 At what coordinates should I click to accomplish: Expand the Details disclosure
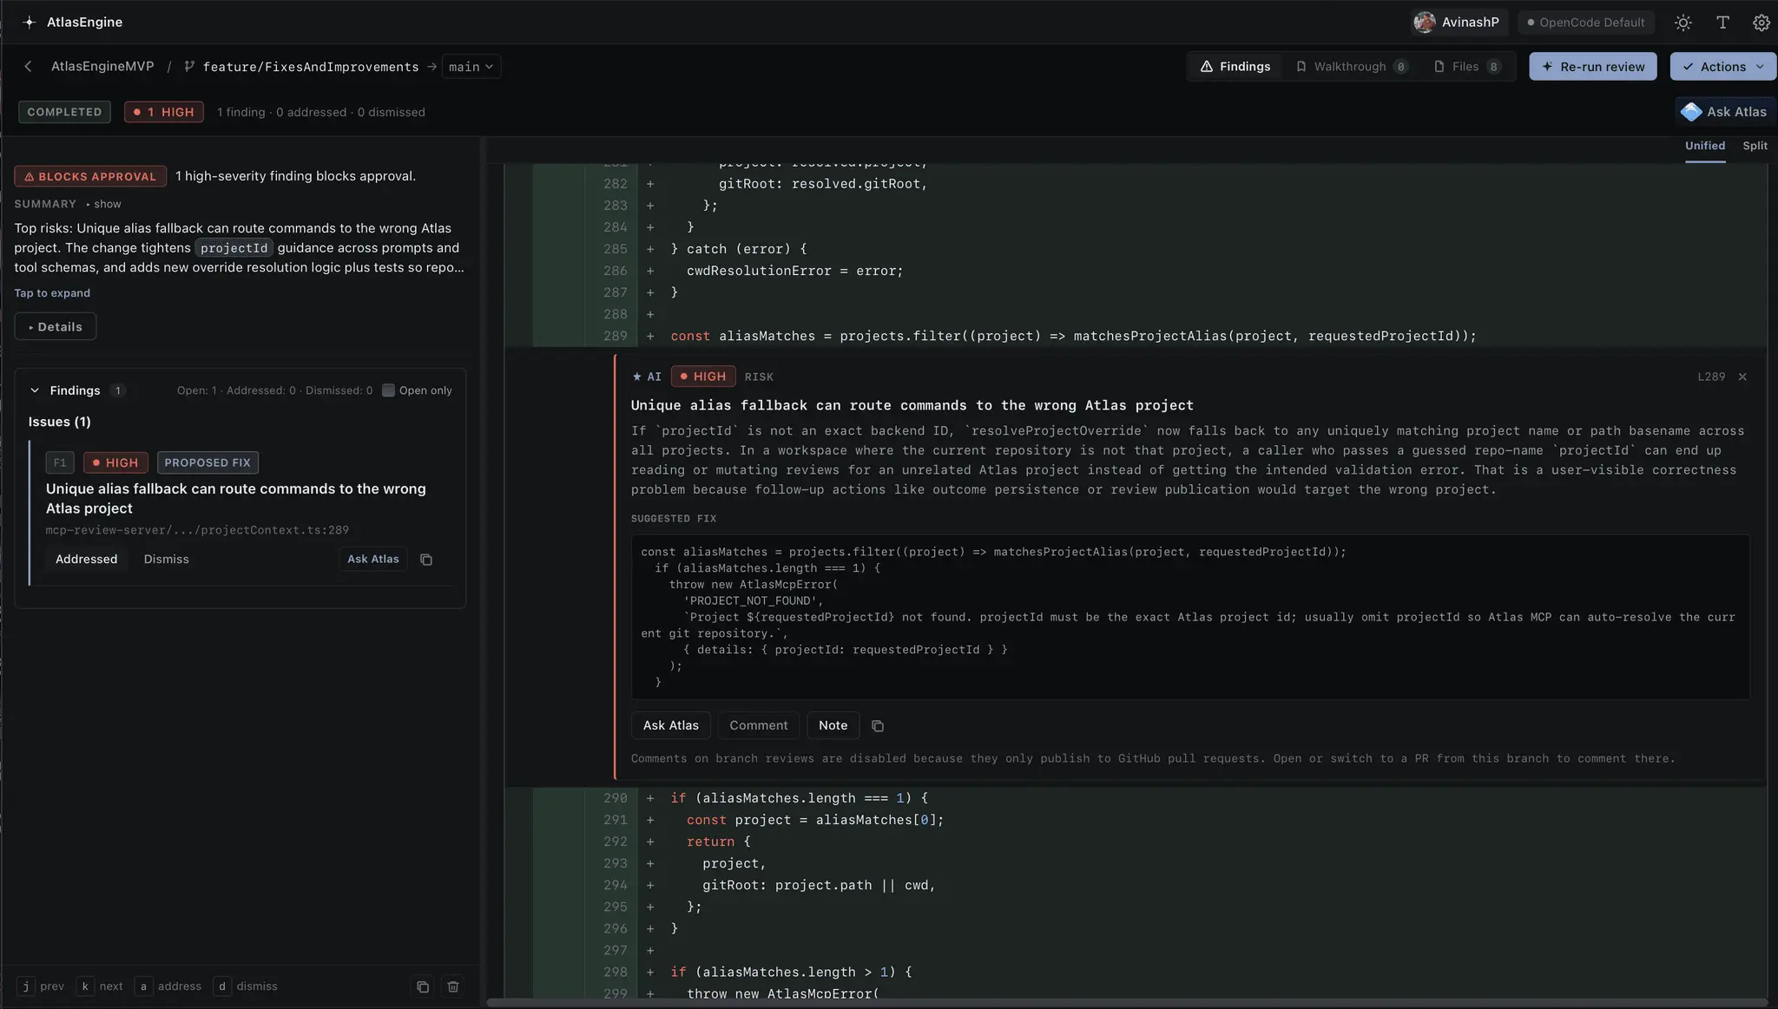(x=55, y=327)
